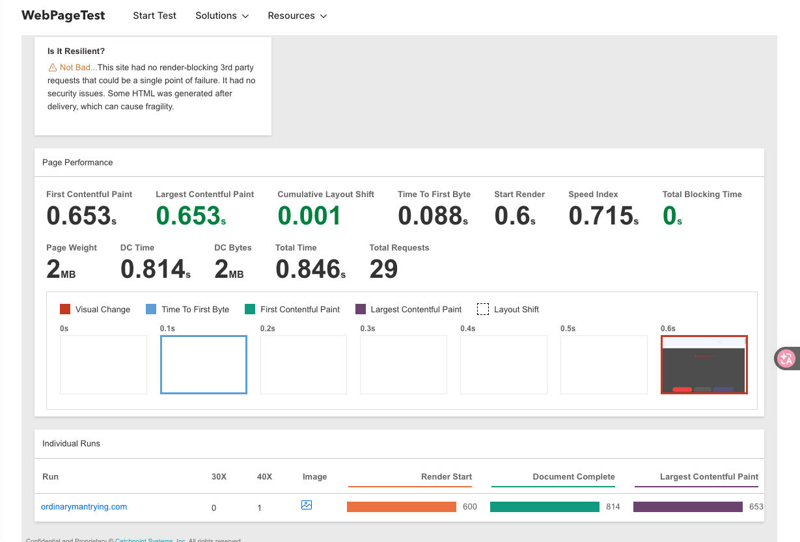Select the 0.5s filmstrip frame
The image size is (800, 542).
click(604, 364)
